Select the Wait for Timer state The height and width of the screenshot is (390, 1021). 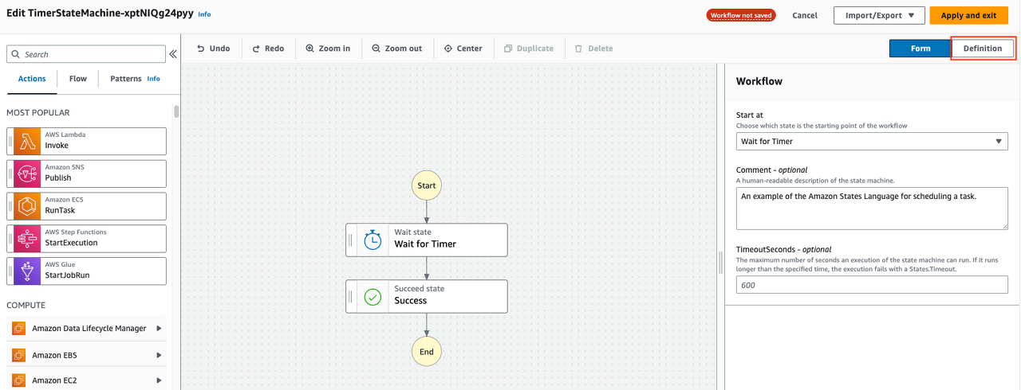point(427,240)
